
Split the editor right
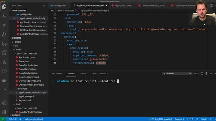[211, 5]
